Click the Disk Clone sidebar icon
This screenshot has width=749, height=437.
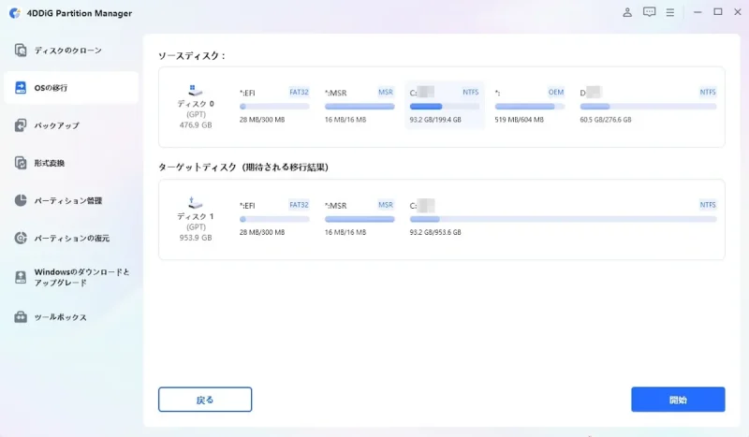tap(21, 51)
